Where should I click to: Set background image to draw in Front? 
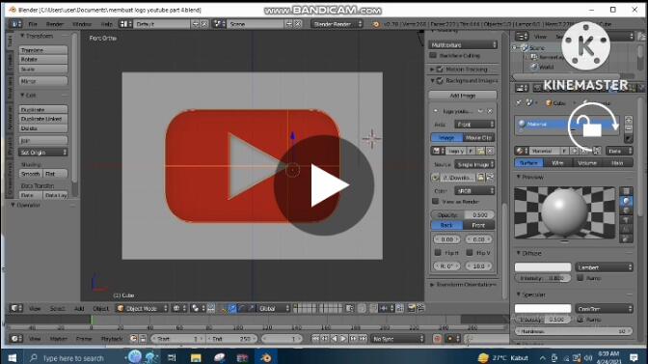[478, 225]
